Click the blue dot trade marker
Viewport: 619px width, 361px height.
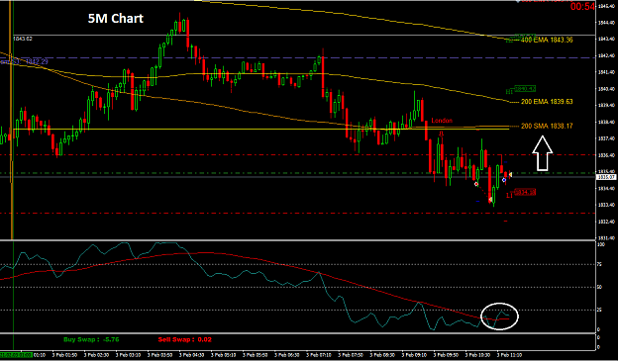[x=504, y=180]
